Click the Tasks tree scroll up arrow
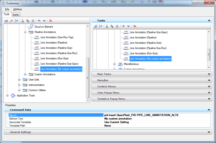216x143 pixels. pyautogui.click(x=209, y=31)
